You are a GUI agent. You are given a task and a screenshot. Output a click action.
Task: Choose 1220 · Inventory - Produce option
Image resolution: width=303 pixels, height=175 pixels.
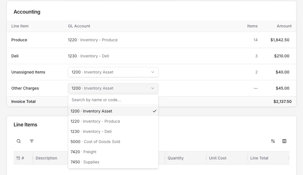[x=113, y=121]
